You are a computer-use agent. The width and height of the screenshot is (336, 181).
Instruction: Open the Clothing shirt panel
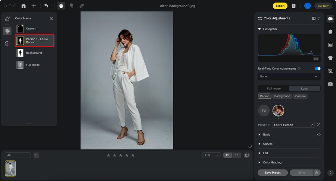pyautogui.click(x=330, y=58)
